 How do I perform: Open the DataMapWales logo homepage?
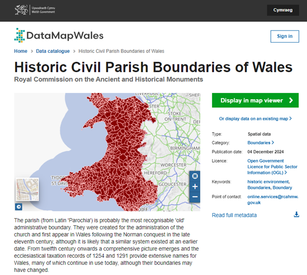[59, 36]
